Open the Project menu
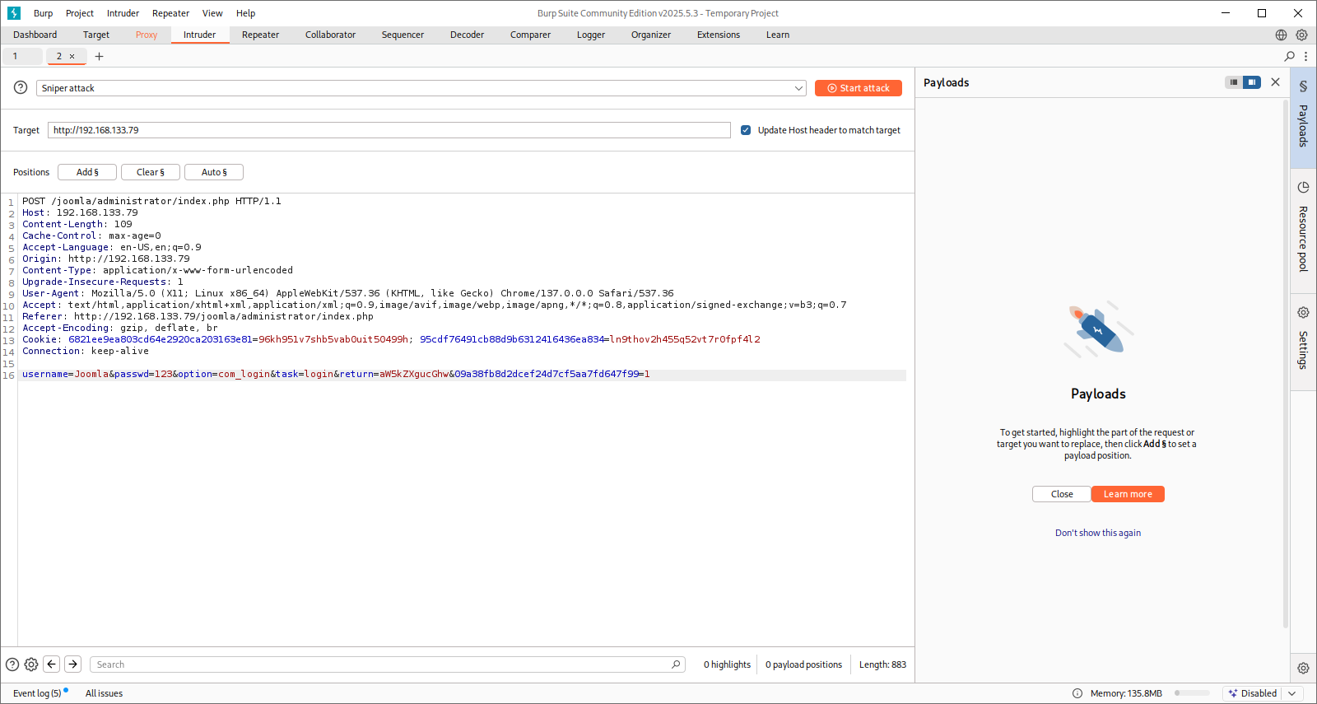 click(x=80, y=13)
